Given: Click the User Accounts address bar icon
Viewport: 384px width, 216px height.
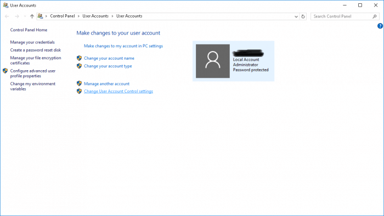Looking at the screenshot, I should pyautogui.click(x=40, y=16).
